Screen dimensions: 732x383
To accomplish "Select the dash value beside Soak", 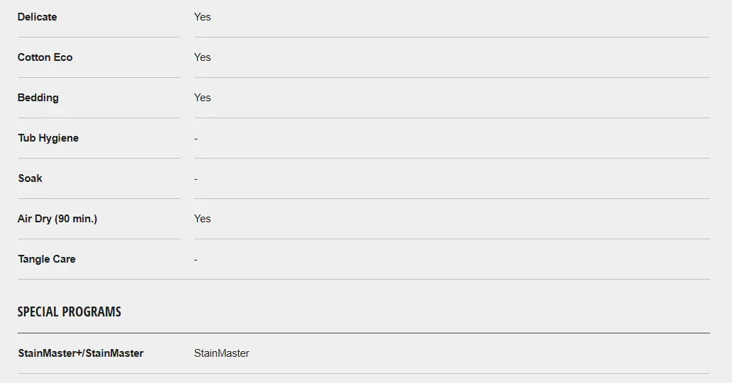I will point(196,179).
